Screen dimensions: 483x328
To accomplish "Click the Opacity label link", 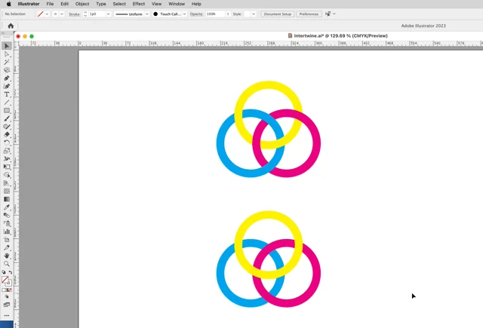I will [196, 14].
